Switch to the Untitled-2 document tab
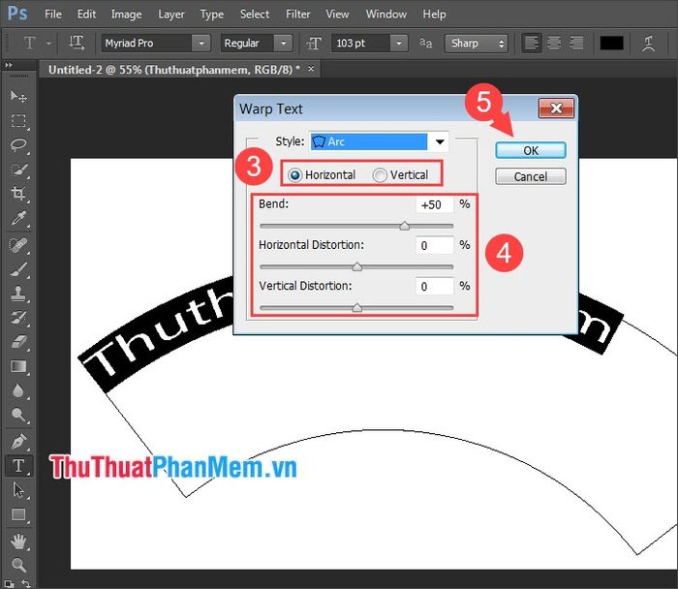The width and height of the screenshot is (678, 589). click(173, 70)
